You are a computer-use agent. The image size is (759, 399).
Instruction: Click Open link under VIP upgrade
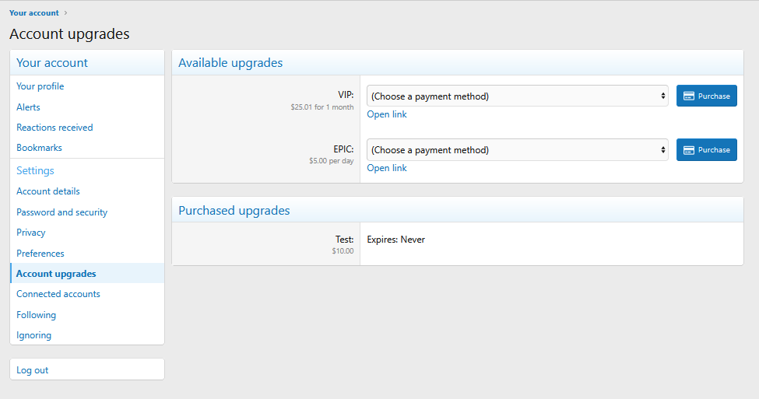(387, 114)
